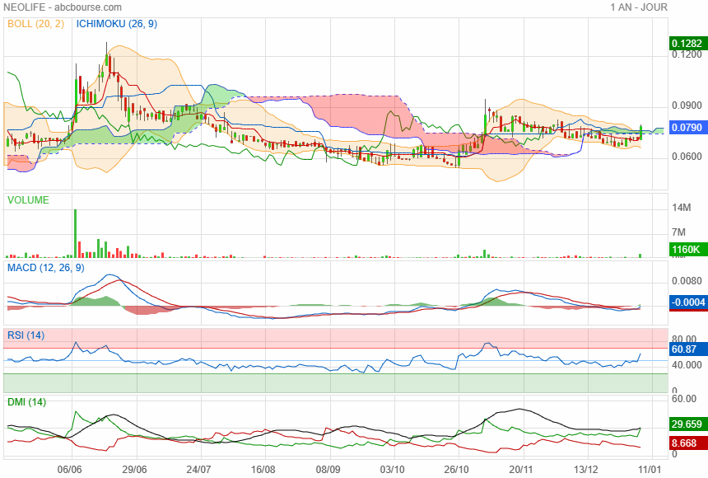Click the 1 AN - JOUR period label
The height and width of the screenshot is (478, 708).
639,7
